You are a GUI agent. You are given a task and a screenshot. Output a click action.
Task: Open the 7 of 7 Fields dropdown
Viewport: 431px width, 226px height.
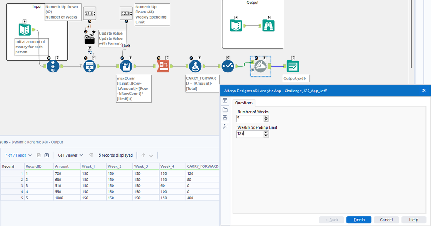(19, 155)
